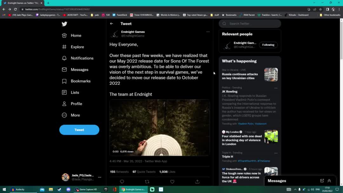The image size is (343, 193).
Task: Open Steam from the Windows taskbar
Action: click(x=59, y=190)
